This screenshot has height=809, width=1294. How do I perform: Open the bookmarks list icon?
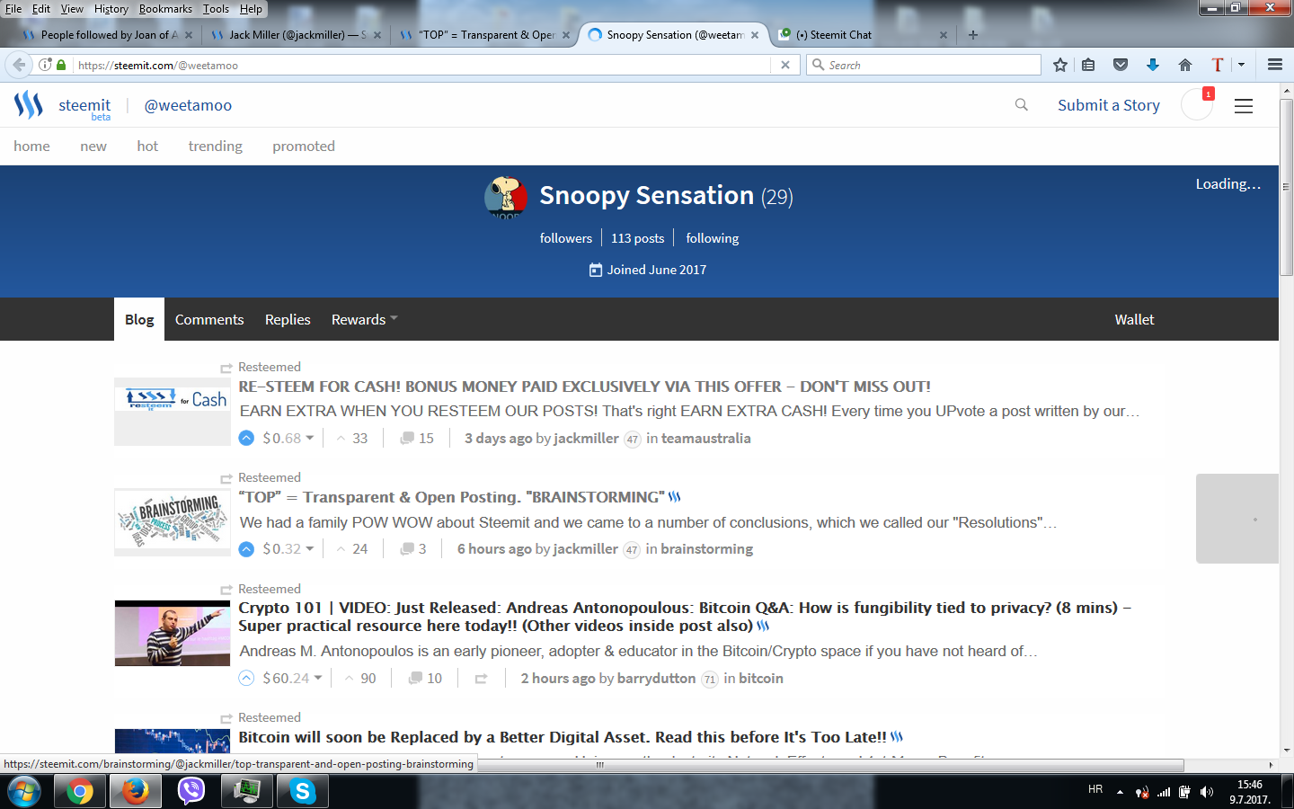tap(1088, 65)
